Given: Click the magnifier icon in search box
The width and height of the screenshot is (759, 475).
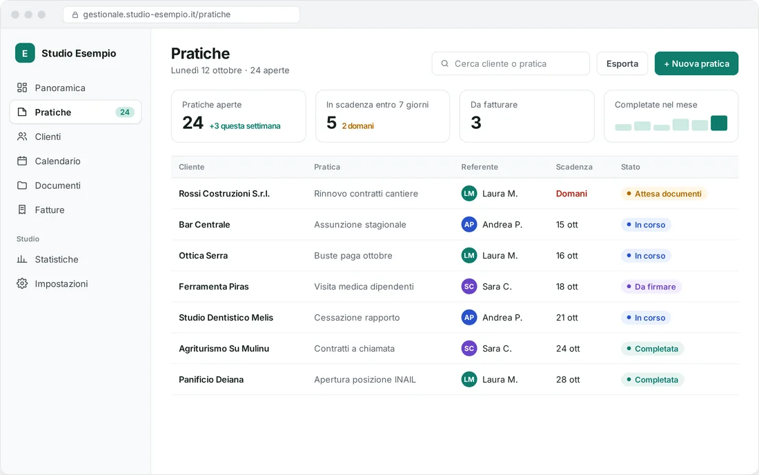Looking at the screenshot, I should [x=444, y=63].
